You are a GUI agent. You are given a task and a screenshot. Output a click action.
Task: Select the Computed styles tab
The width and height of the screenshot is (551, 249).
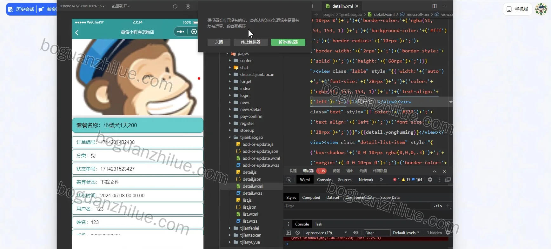pos(311,198)
